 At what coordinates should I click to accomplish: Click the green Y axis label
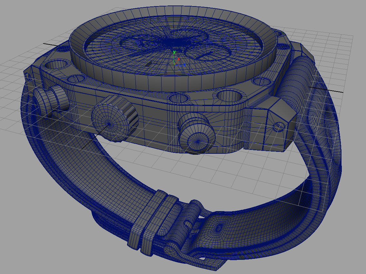tap(174, 52)
